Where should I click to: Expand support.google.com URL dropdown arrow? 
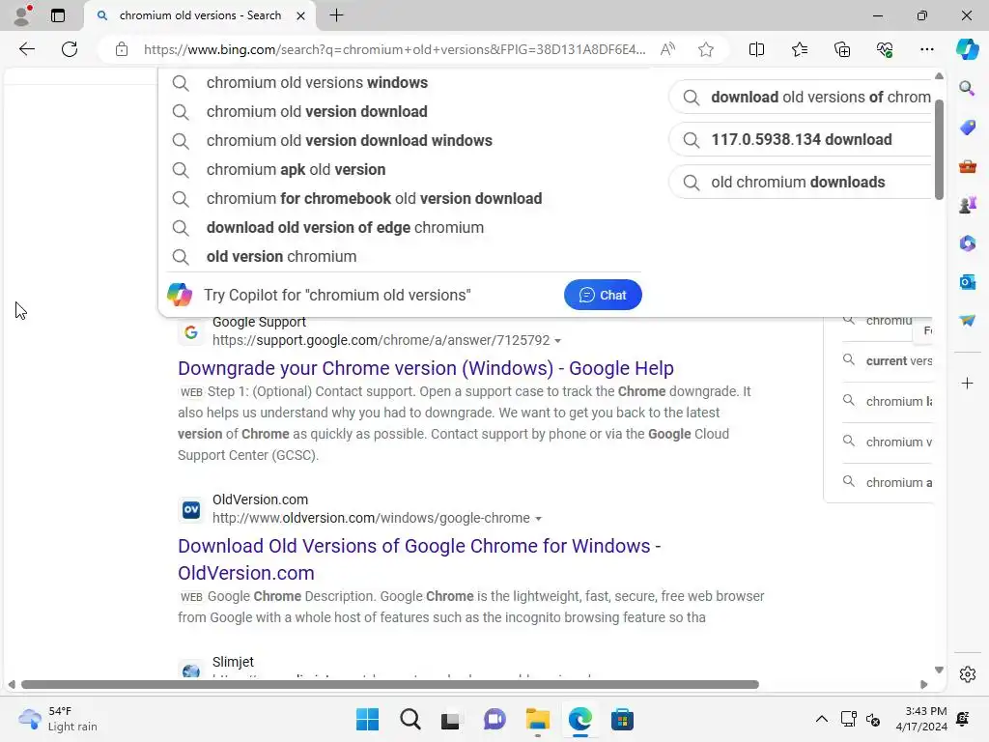557,341
